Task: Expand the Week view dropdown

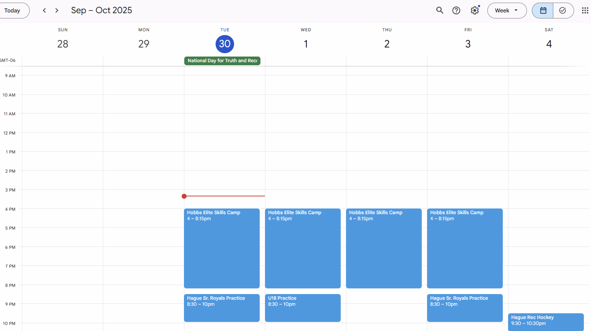Action: pyautogui.click(x=507, y=11)
